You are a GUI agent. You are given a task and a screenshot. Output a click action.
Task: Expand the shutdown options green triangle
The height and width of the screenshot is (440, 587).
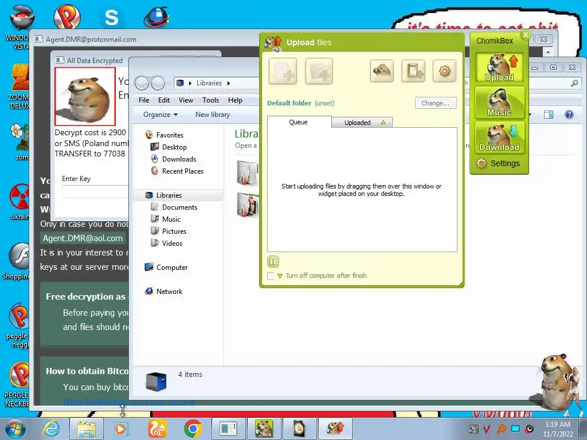pos(280,276)
